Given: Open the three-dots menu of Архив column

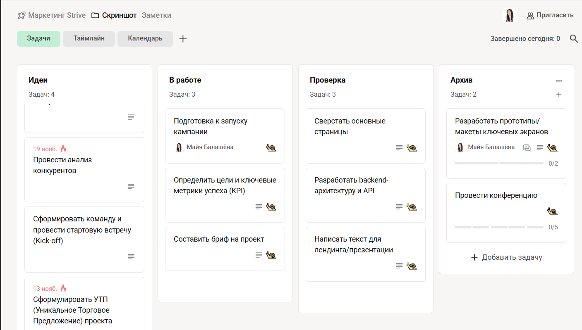Looking at the screenshot, I should (559, 81).
